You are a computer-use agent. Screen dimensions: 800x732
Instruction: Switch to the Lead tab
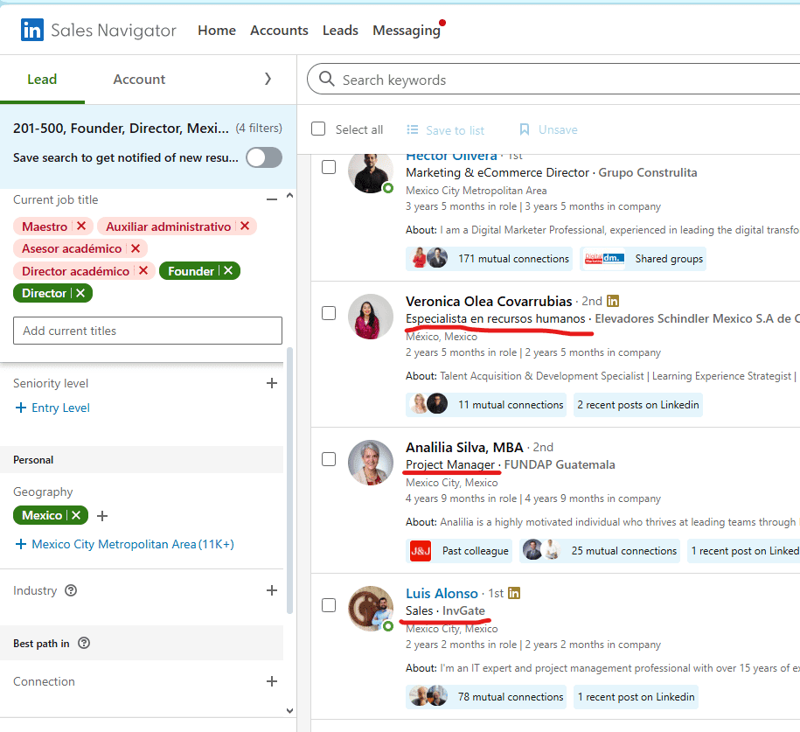click(x=42, y=79)
